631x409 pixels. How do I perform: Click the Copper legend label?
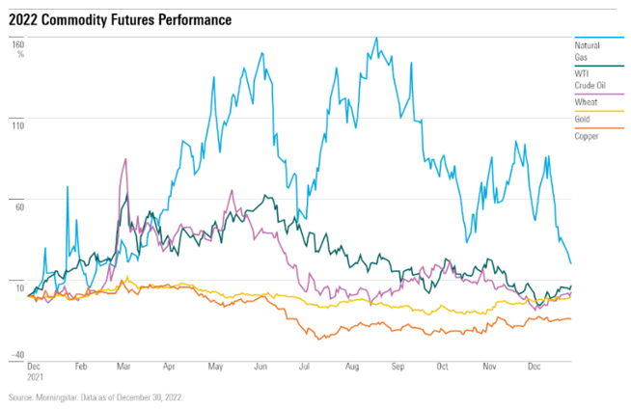[586, 137]
